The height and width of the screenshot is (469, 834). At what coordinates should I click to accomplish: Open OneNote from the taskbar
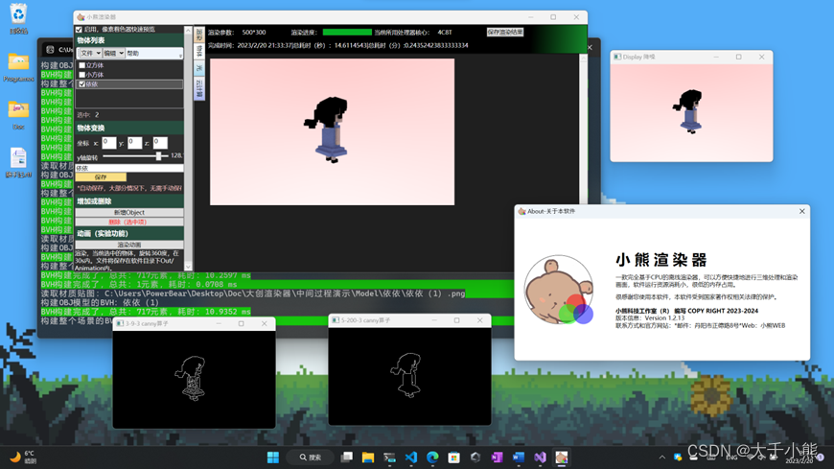pyautogui.click(x=497, y=457)
